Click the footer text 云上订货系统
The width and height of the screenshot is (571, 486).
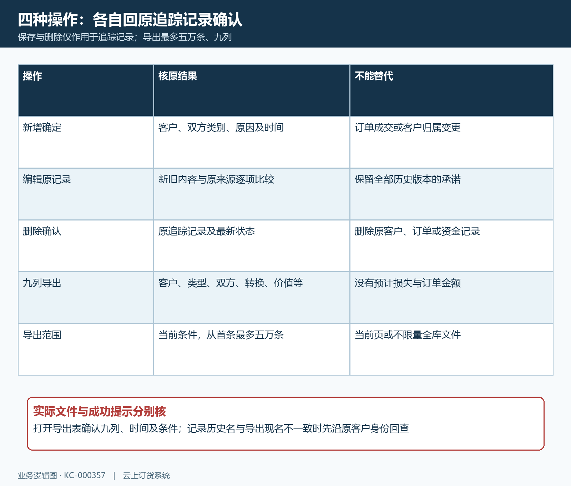[x=146, y=475]
